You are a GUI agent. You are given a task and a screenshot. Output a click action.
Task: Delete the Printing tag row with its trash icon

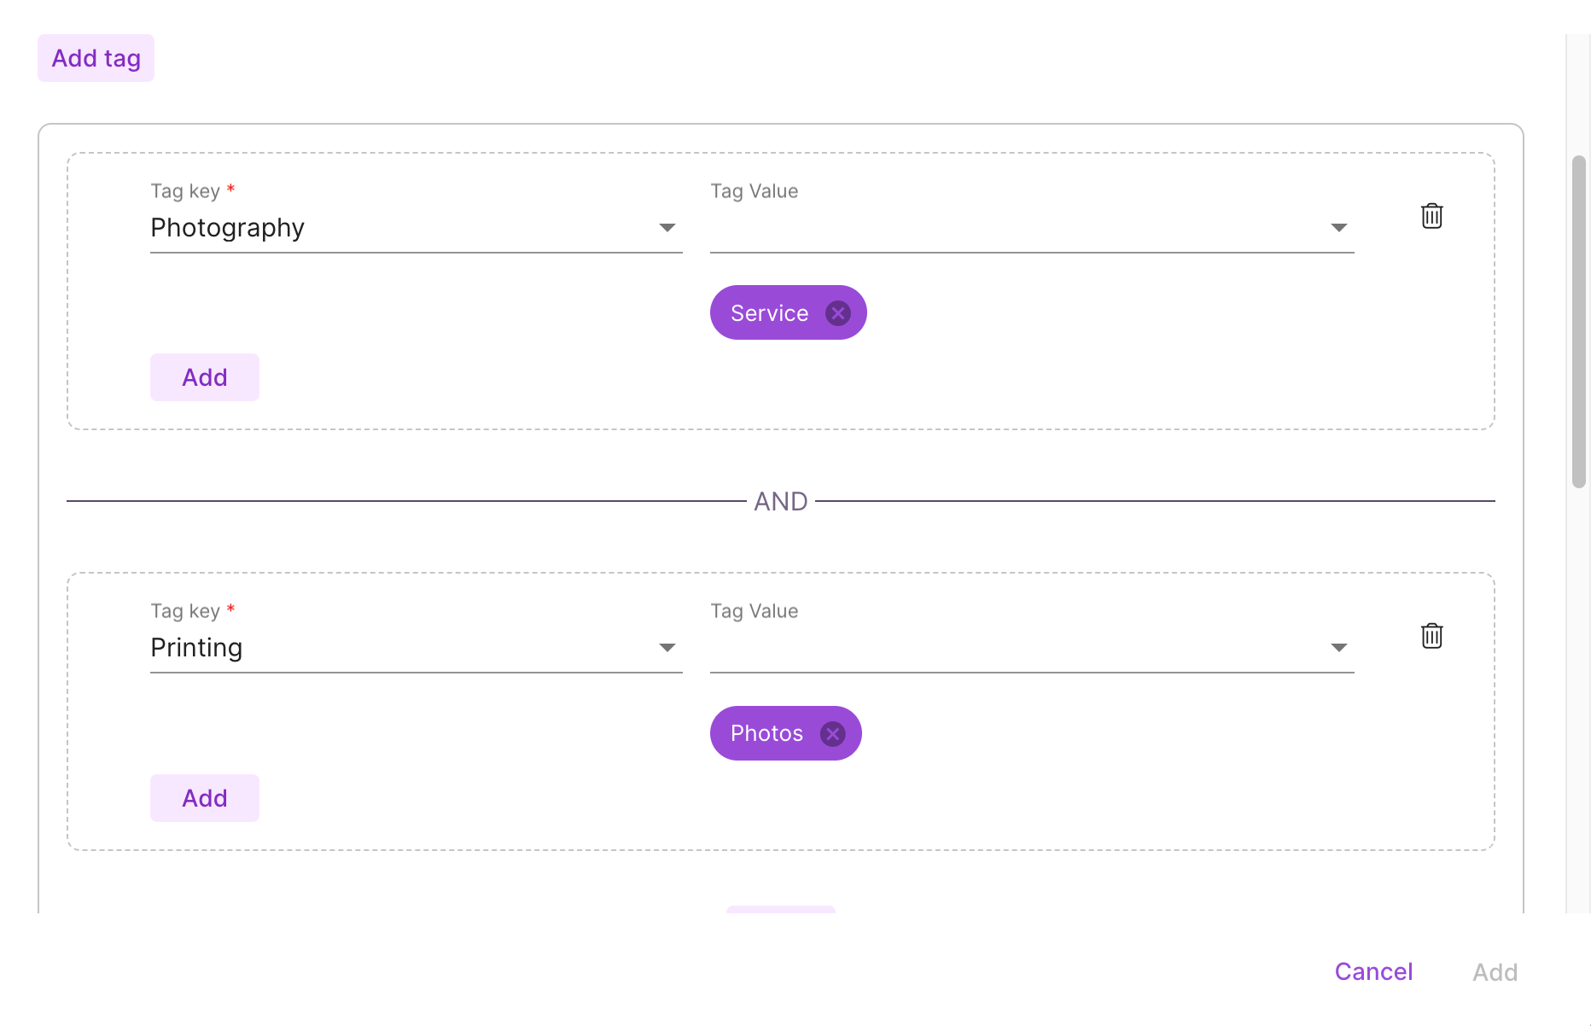tap(1431, 636)
